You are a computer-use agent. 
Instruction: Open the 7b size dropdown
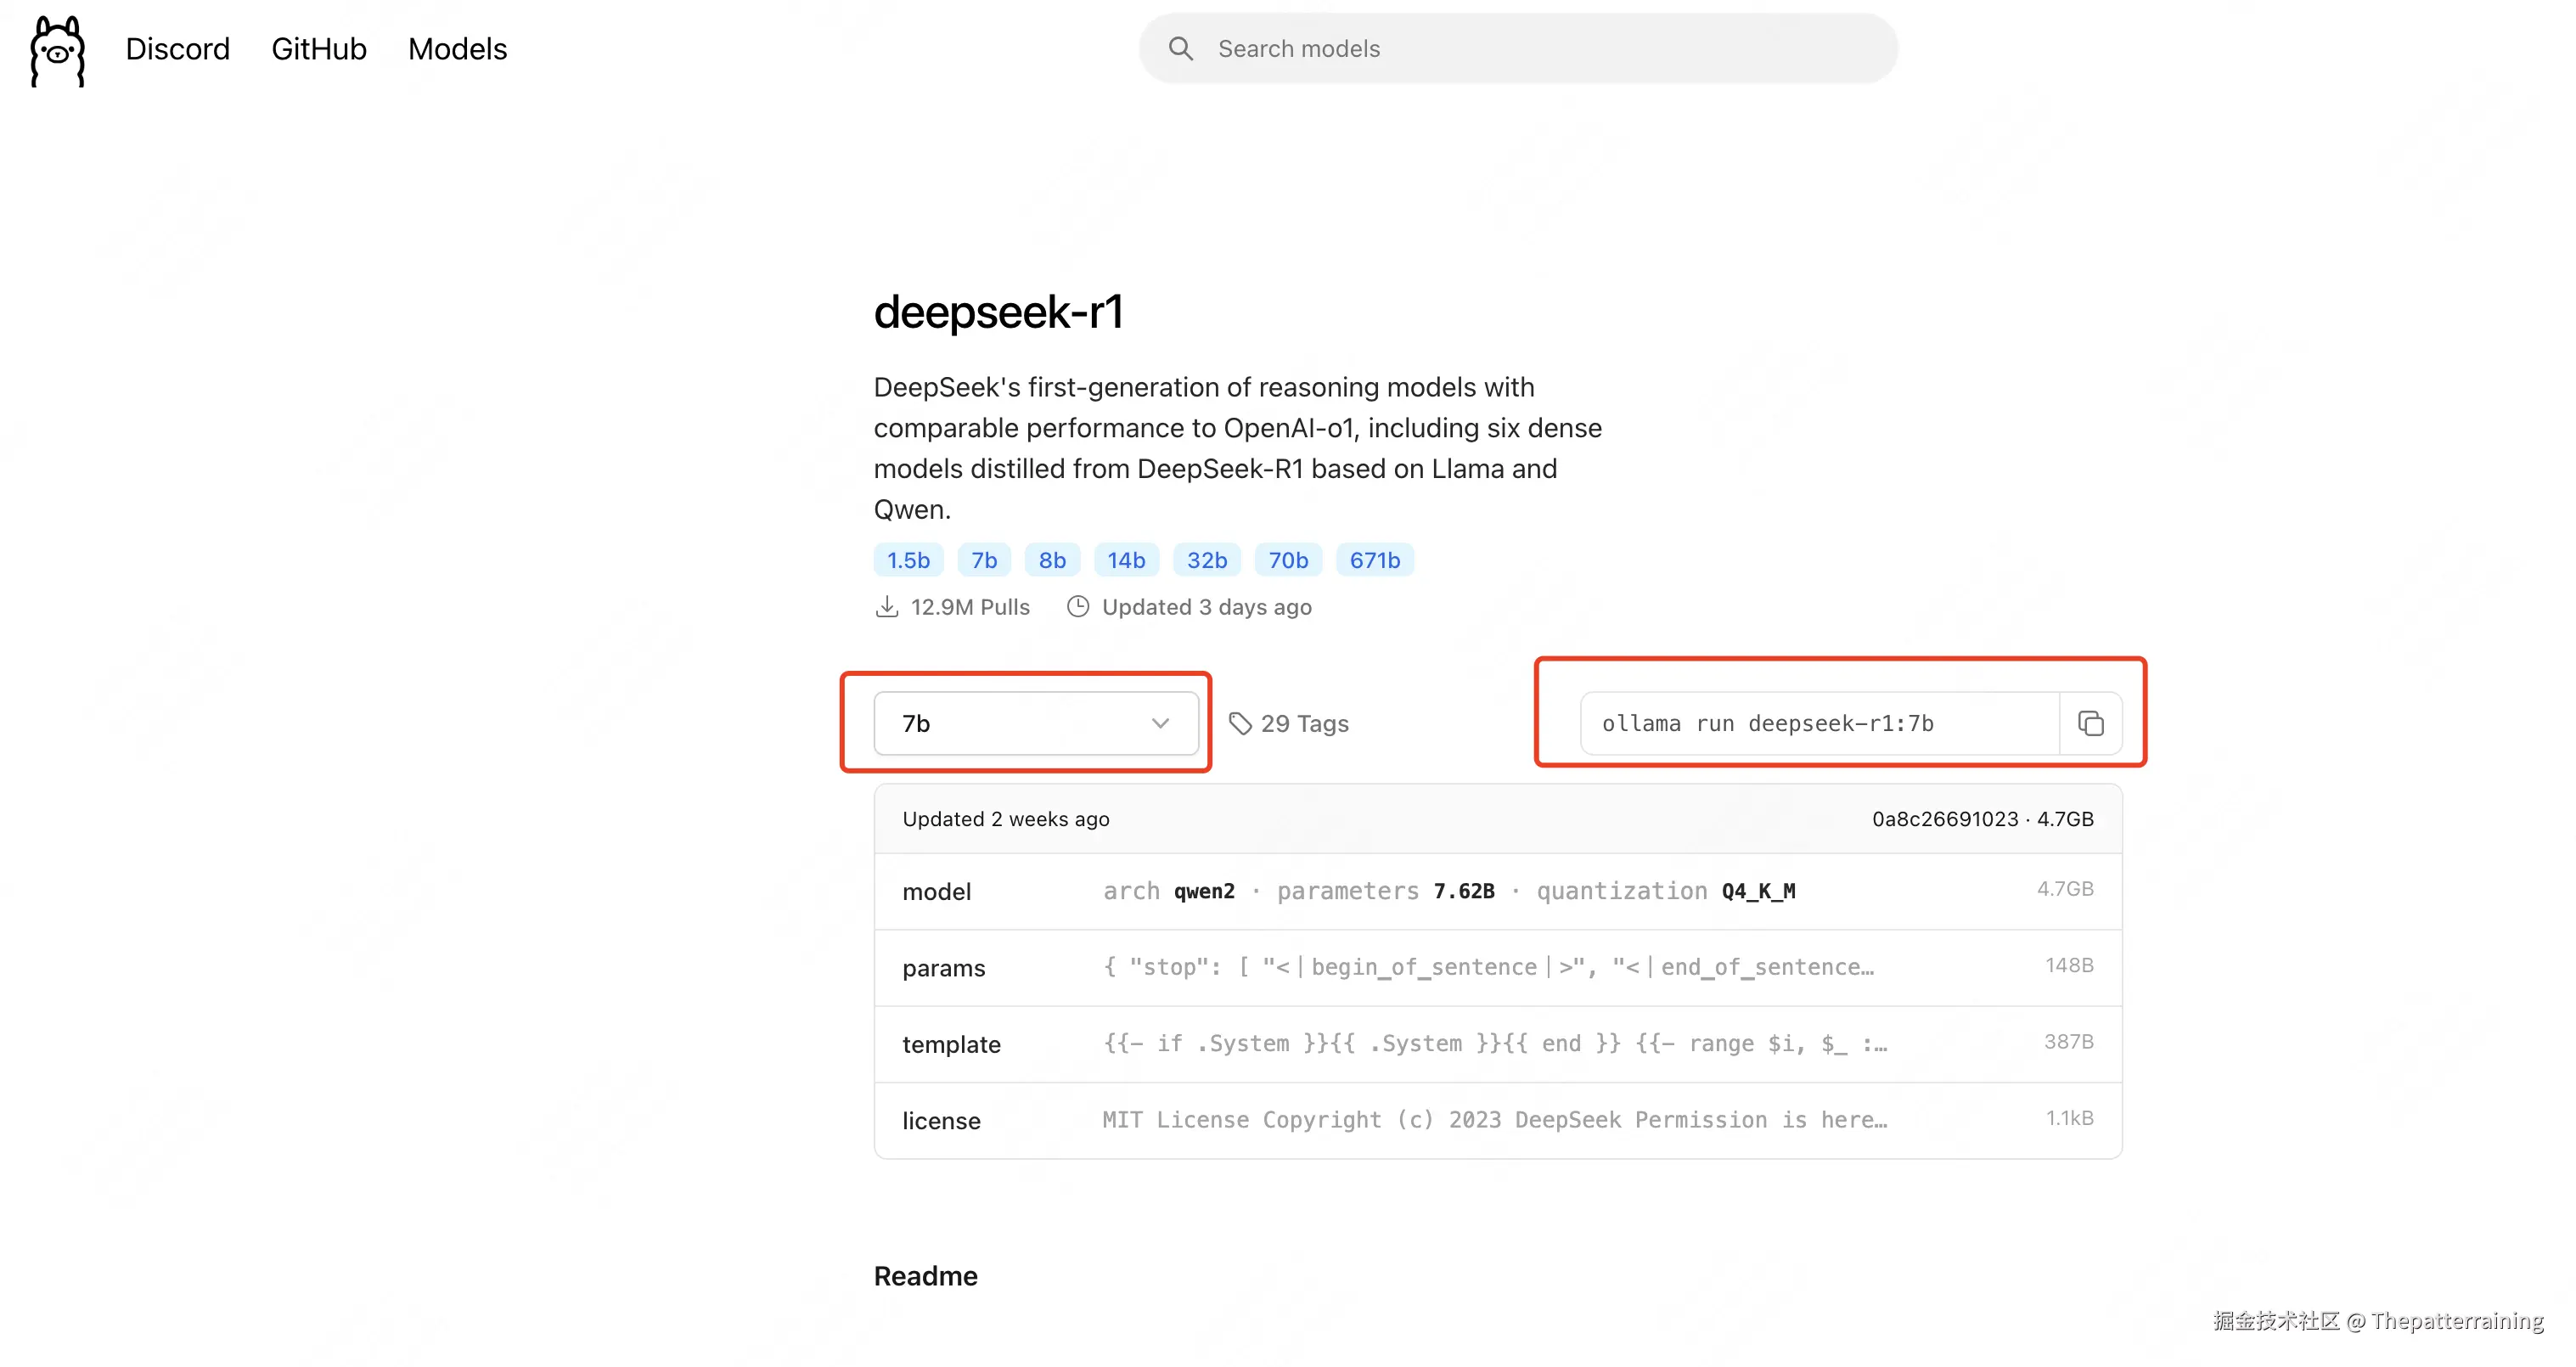coord(1036,723)
